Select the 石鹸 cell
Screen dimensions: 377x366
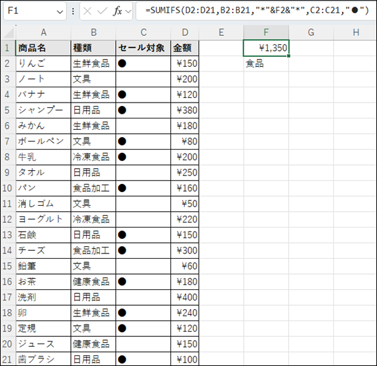(x=43, y=235)
